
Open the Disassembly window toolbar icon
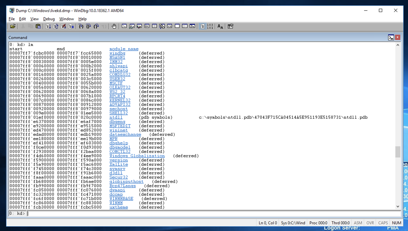pyautogui.click(x=170, y=26)
